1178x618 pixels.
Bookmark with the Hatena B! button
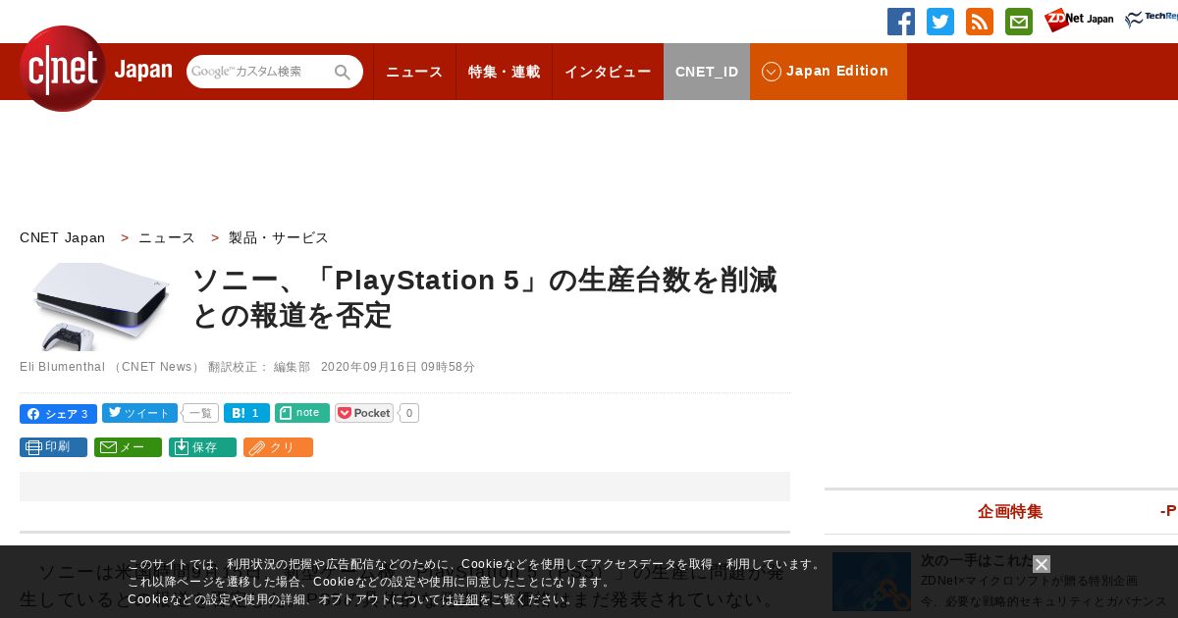[x=246, y=413]
